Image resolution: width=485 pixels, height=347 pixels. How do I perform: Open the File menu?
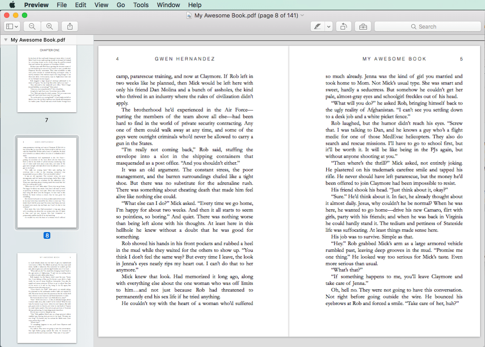pos(62,5)
